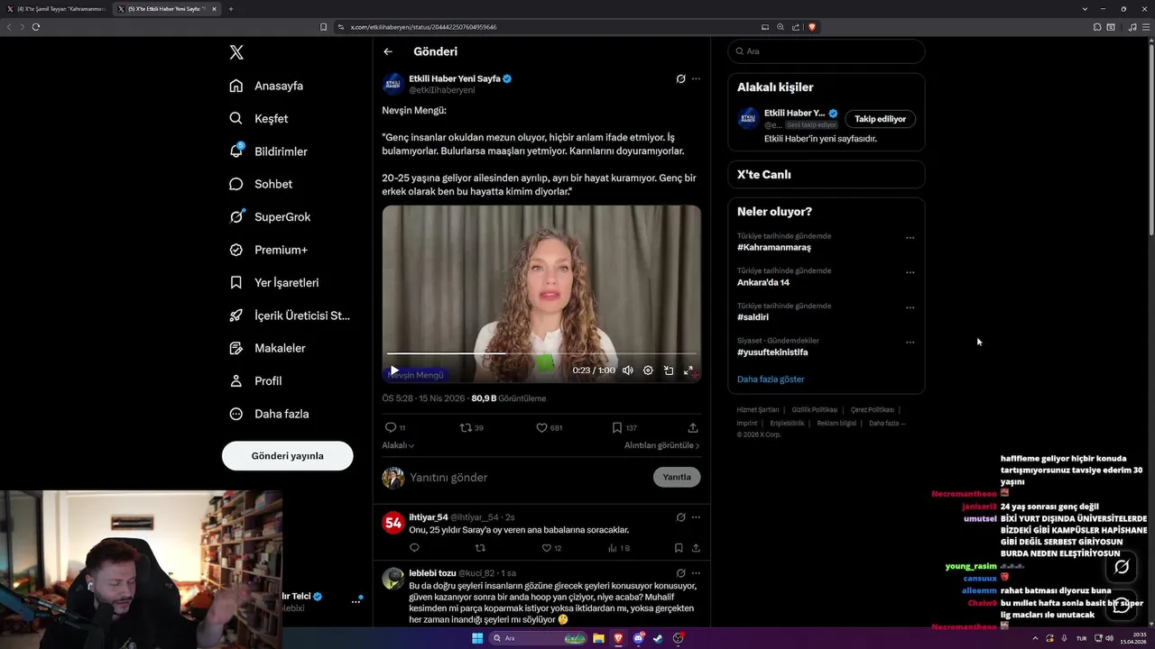Reply to ihtiyar_54's comment
Screen dimensions: 1155x649
tap(414, 548)
